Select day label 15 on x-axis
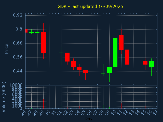 click(143, 113)
